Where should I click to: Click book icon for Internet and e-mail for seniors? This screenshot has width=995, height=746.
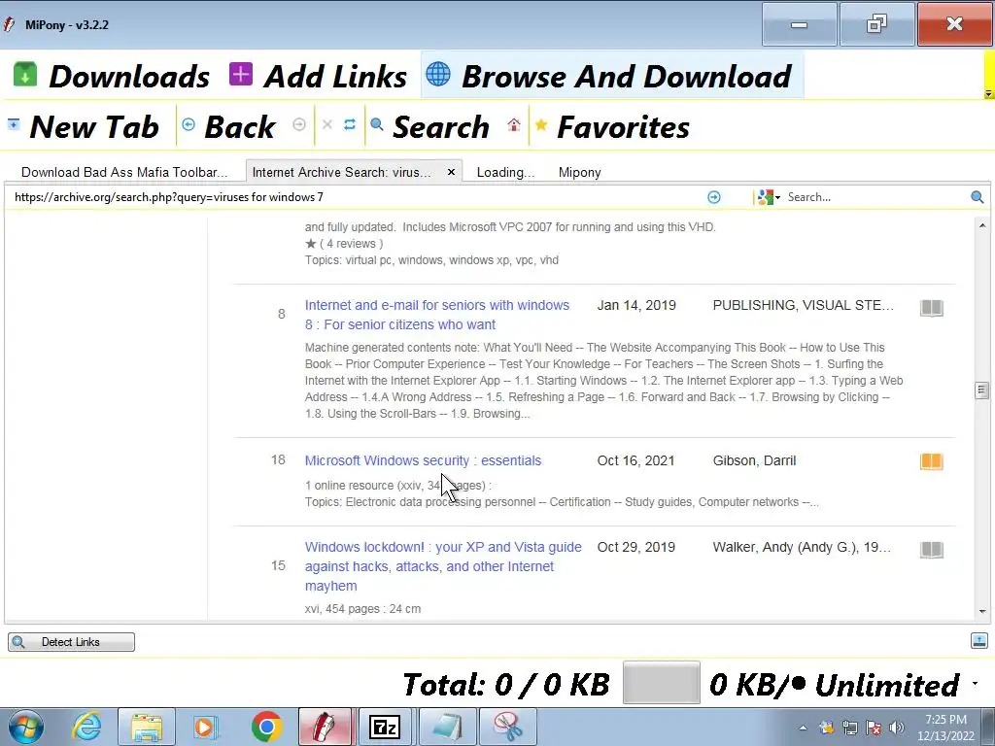pos(932,308)
